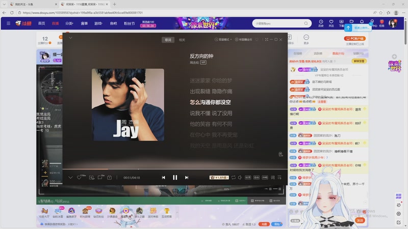
Task: Open the 历史 history icon
Action: point(321,23)
